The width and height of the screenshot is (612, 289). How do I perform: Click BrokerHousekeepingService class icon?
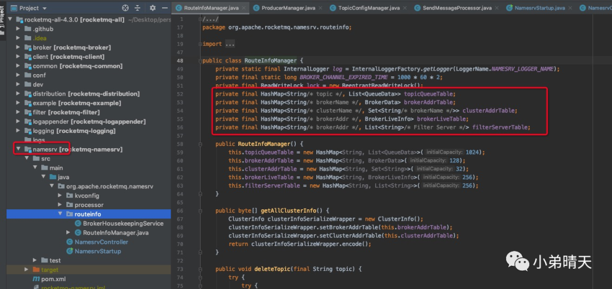click(x=78, y=223)
